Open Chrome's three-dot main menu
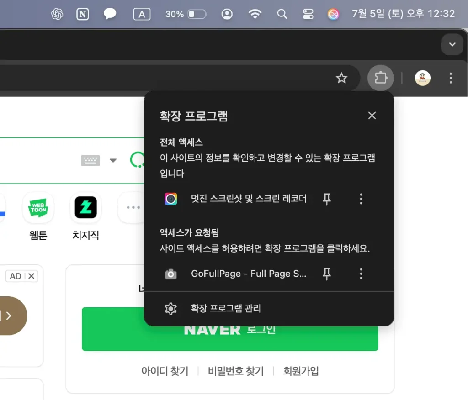 [x=451, y=78]
